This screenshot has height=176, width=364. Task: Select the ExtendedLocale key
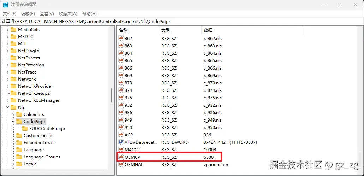40,143
